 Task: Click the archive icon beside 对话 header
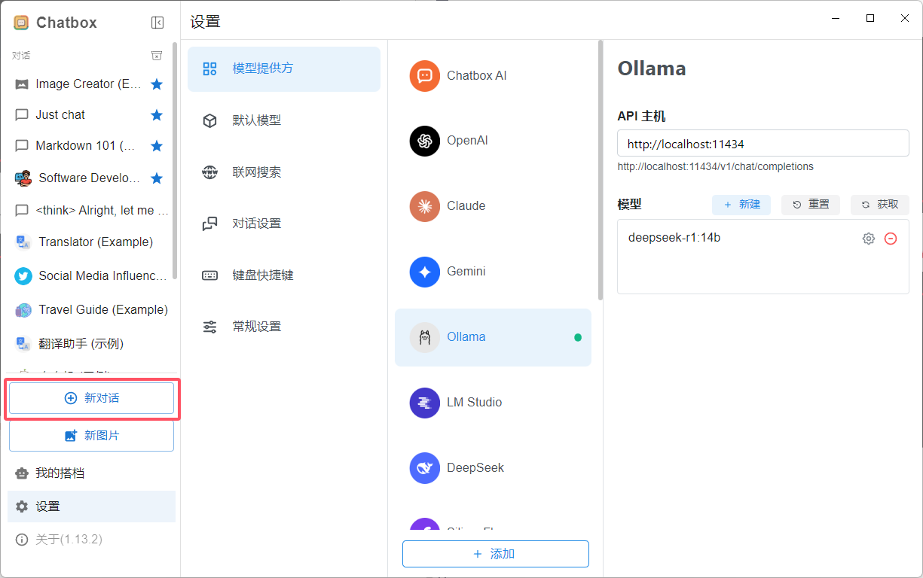coord(157,56)
